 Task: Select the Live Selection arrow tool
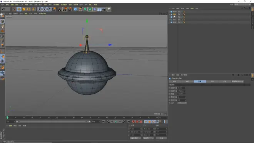(x=14, y=9)
